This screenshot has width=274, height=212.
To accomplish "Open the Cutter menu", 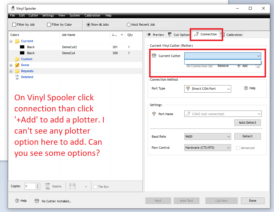I will [x=33, y=15].
